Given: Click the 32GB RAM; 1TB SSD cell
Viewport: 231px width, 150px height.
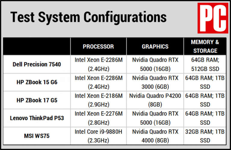Looking at the screenshot, I should tap(205, 136).
